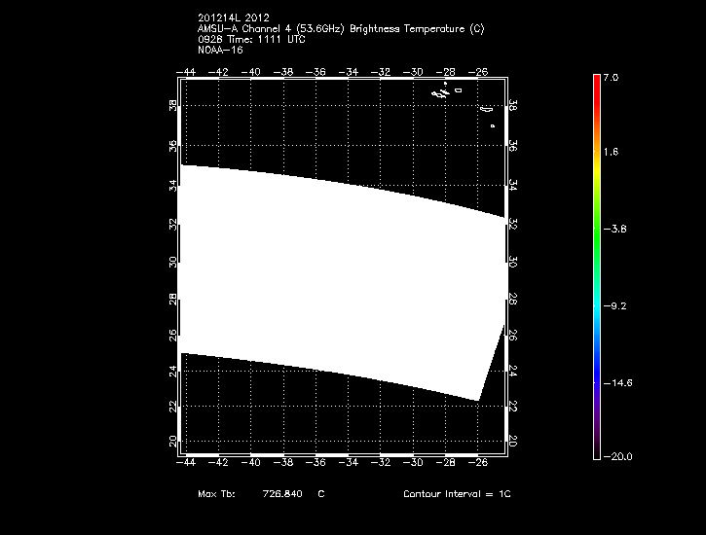Click the AMSU-A Channel 4 title line
This screenshot has width=706, height=535.
340,29
